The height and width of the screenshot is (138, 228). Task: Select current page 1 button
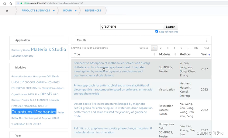tap(154, 48)
